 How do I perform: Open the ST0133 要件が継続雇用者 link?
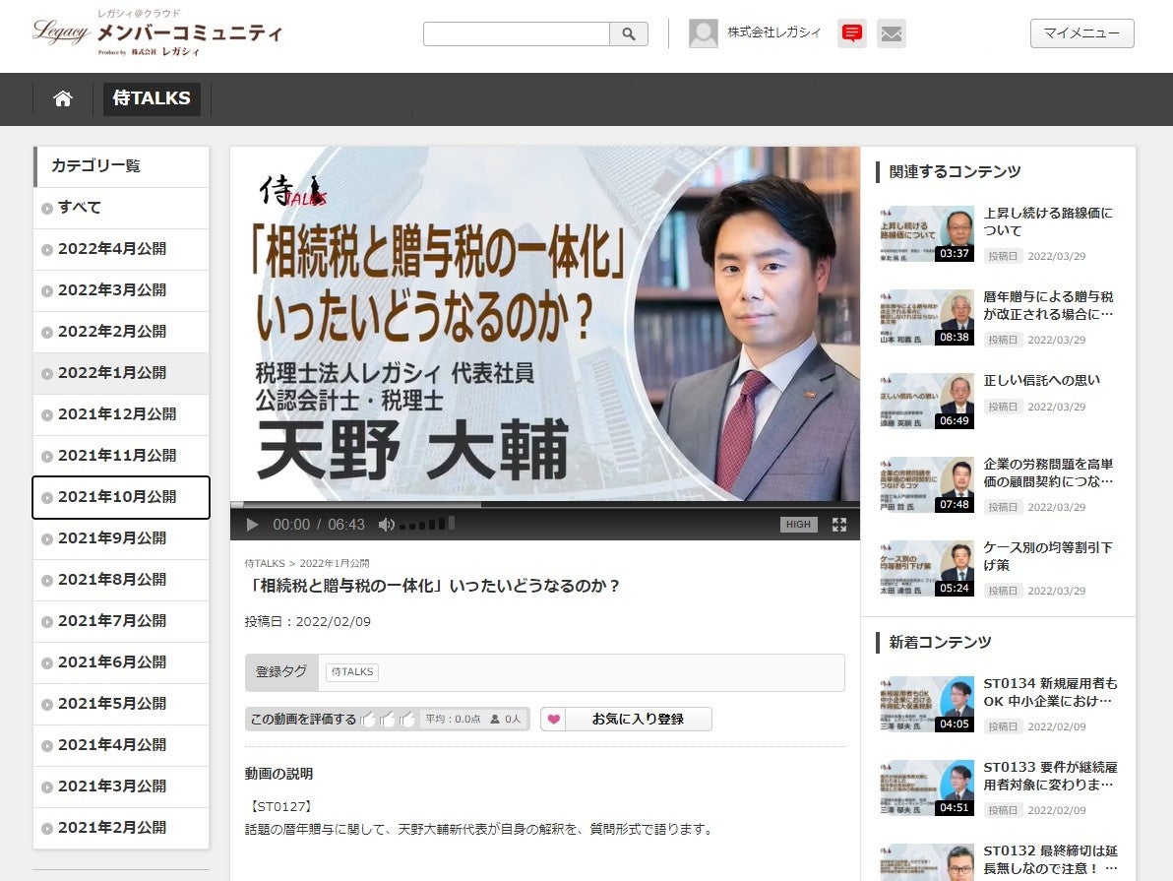click(1050, 777)
